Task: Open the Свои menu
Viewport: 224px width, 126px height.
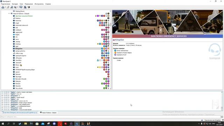Action: [x=21, y=4]
